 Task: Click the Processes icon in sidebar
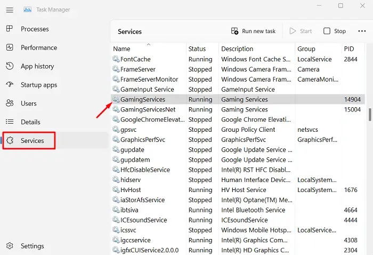[x=10, y=29]
